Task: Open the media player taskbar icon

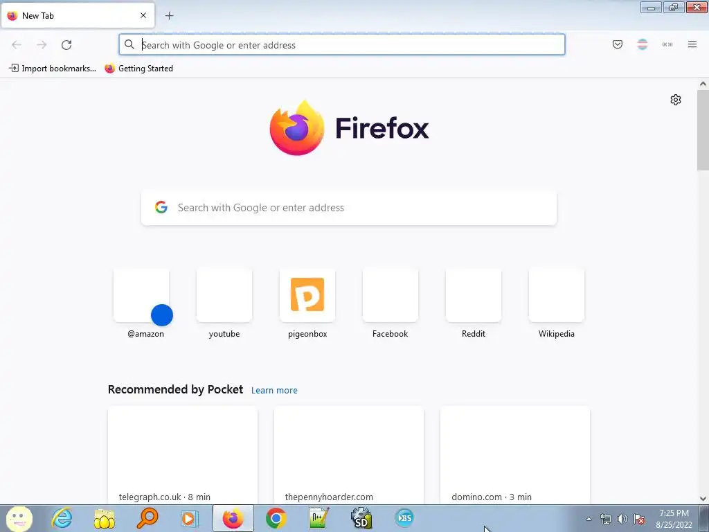Action: pos(189,518)
